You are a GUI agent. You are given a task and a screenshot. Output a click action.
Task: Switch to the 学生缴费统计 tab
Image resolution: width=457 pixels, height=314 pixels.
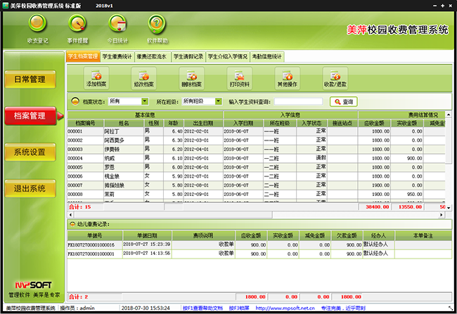pos(117,56)
